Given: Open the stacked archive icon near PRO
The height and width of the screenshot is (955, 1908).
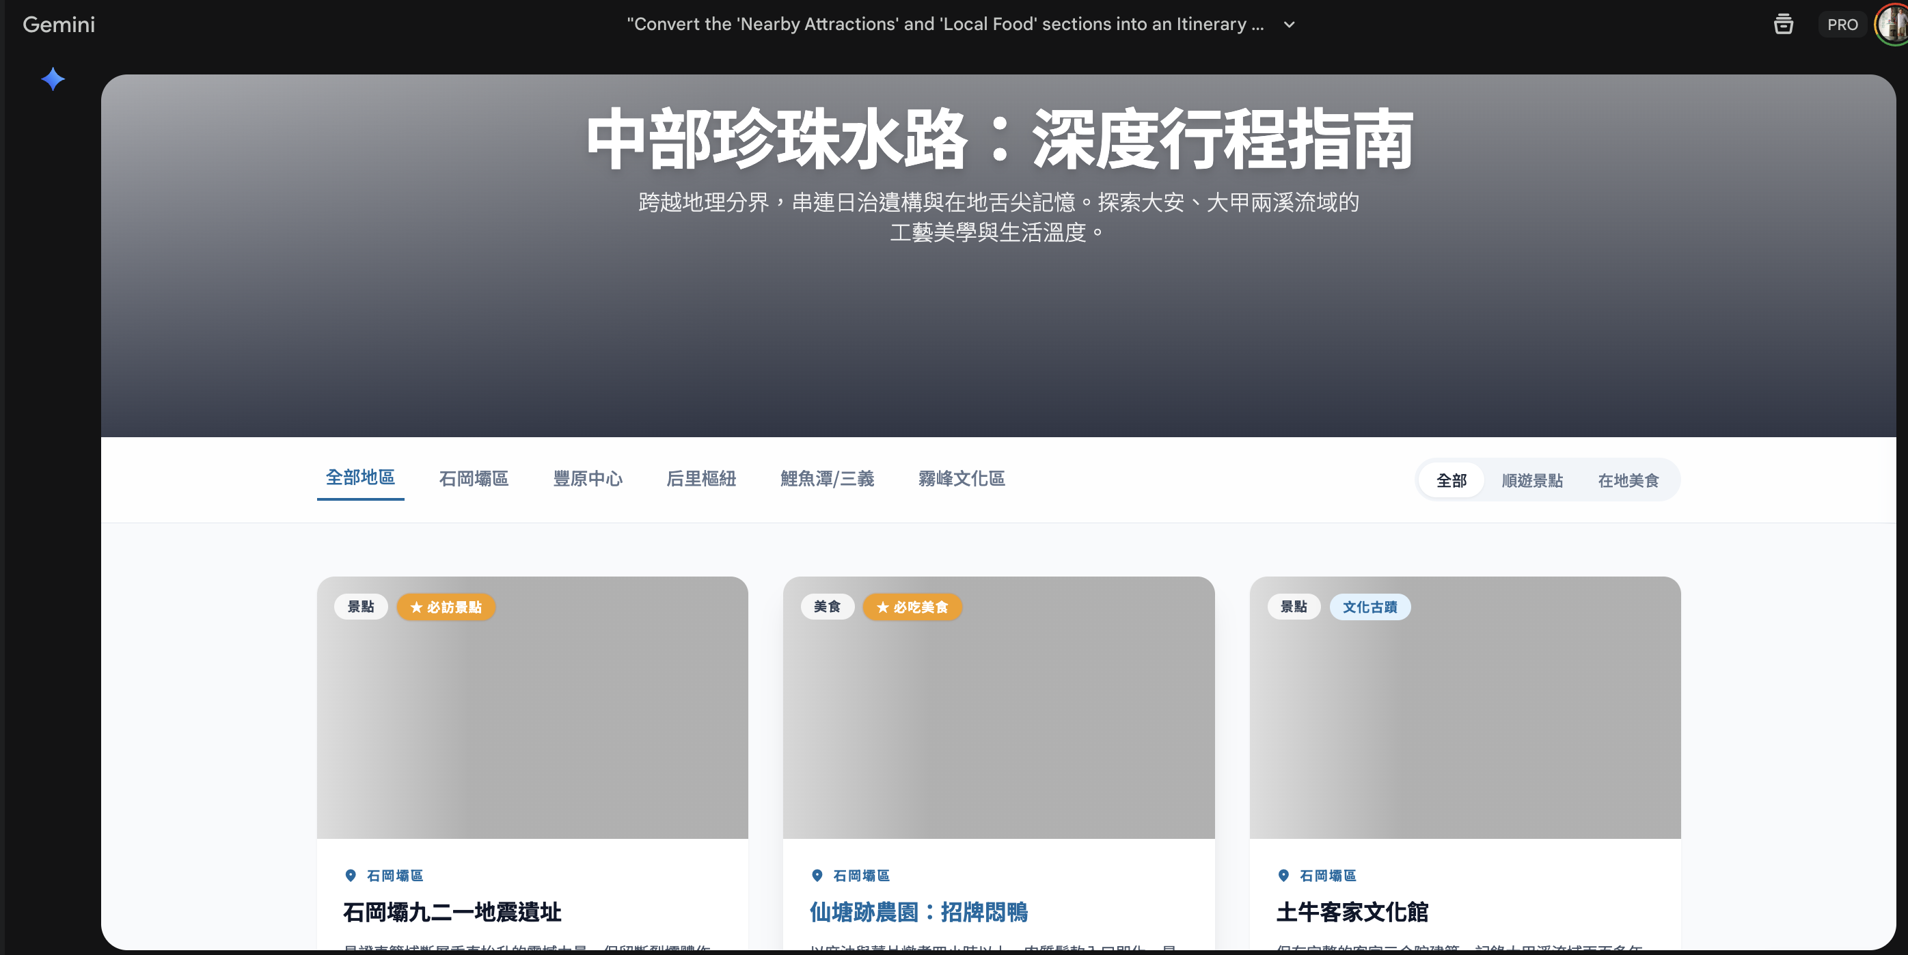Looking at the screenshot, I should (1783, 25).
